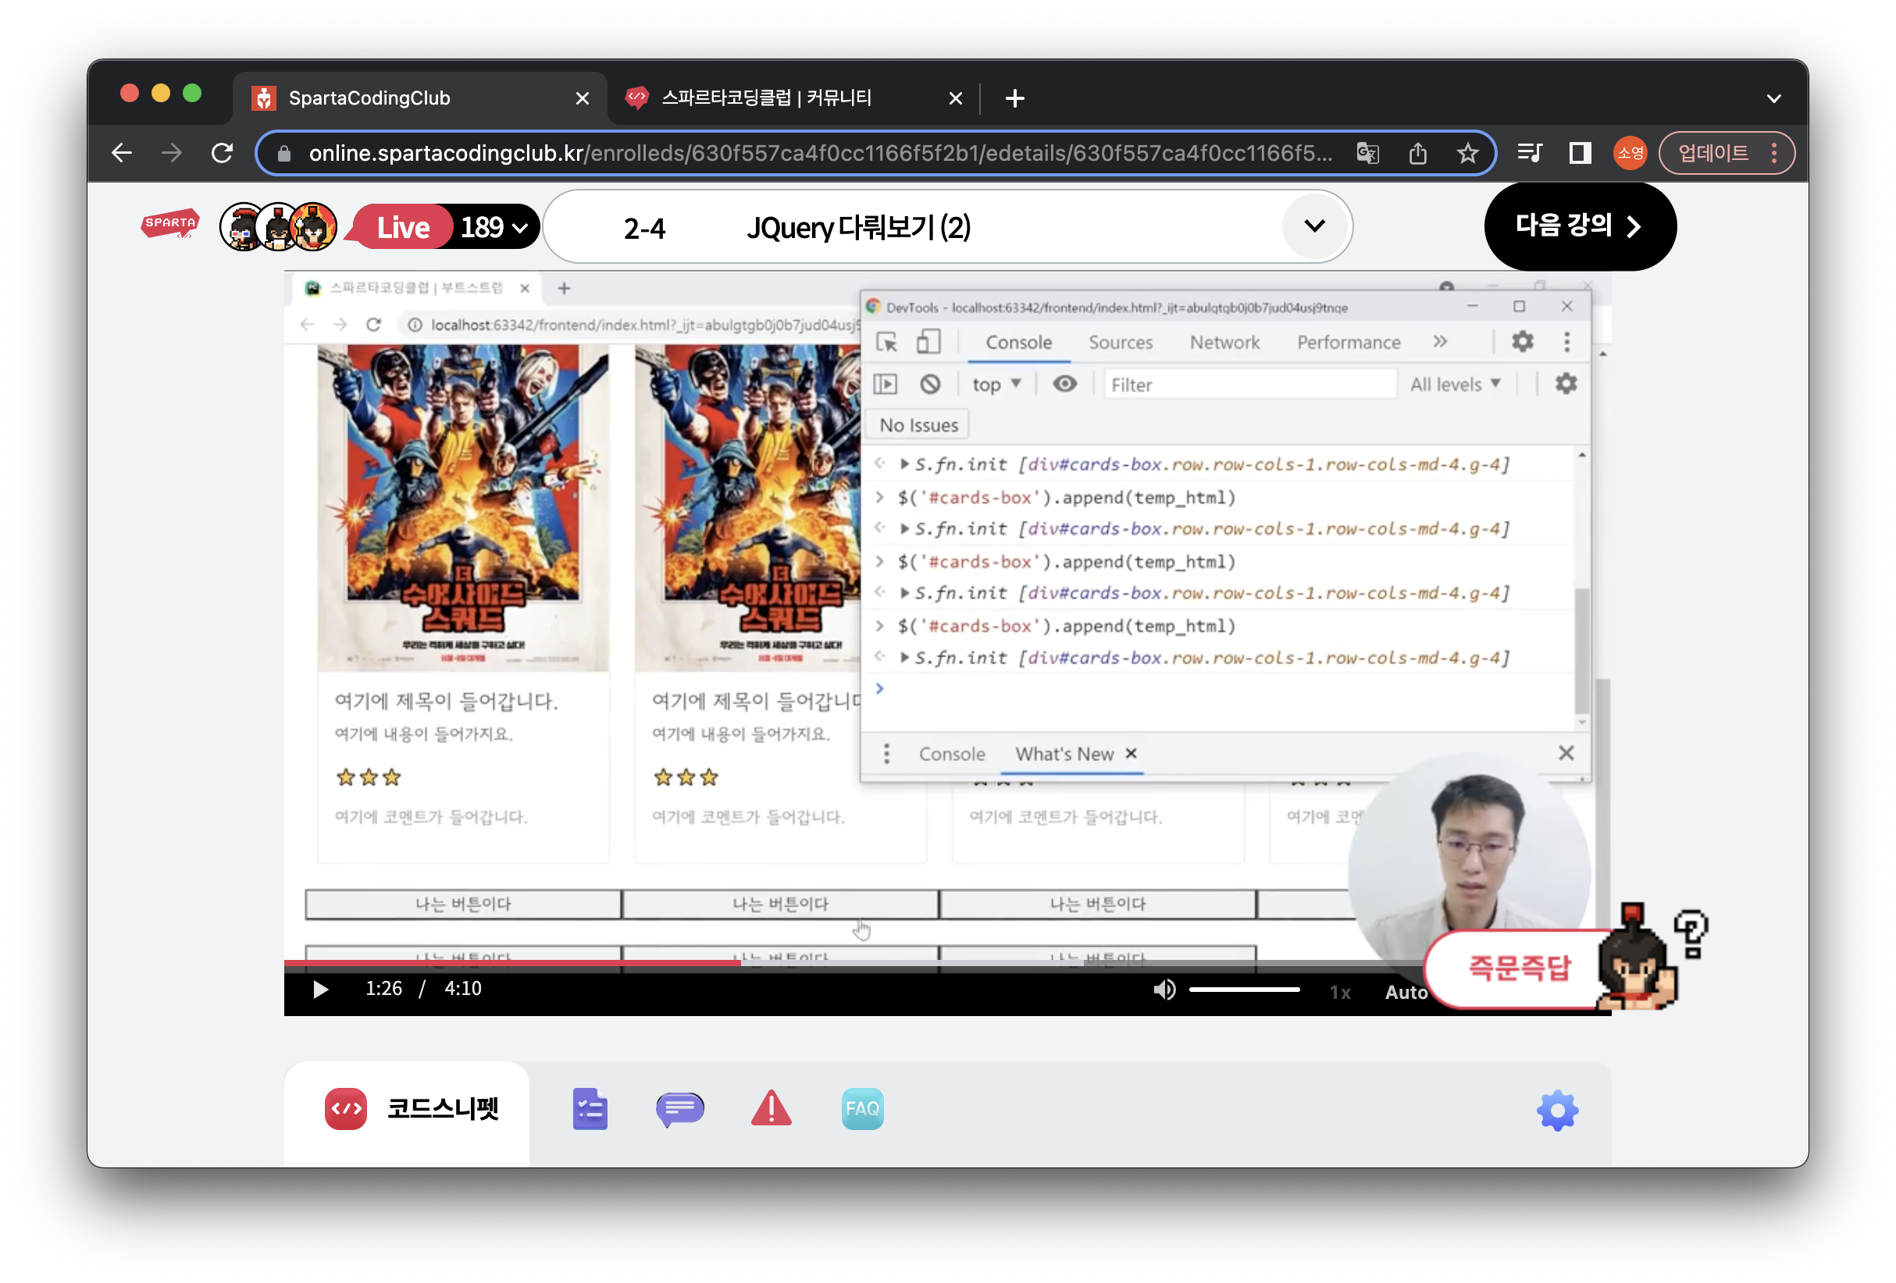Open console settings gear beside All levels

pos(1566,383)
